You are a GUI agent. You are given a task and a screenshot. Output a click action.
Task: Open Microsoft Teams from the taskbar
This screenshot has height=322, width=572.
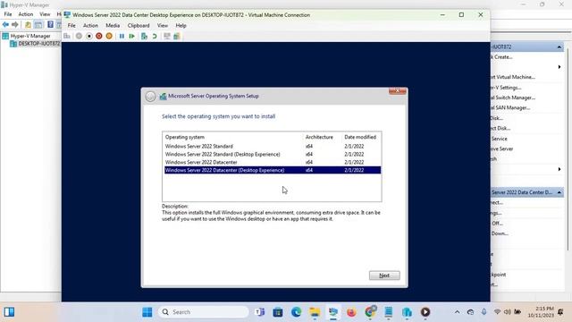coord(260,312)
